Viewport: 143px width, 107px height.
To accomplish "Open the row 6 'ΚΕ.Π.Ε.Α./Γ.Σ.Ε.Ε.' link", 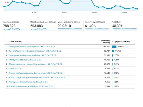I will click(16, 69).
